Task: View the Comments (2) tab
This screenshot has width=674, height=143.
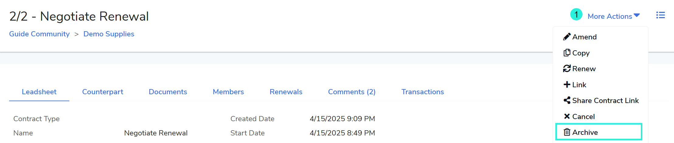Action: tap(352, 92)
